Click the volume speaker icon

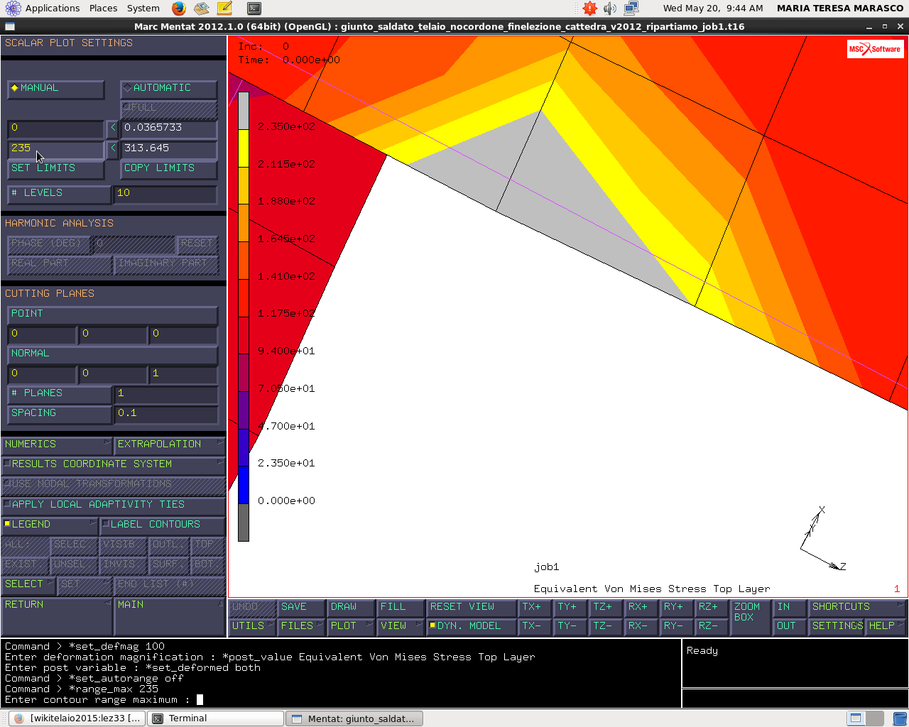coord(610,9)
